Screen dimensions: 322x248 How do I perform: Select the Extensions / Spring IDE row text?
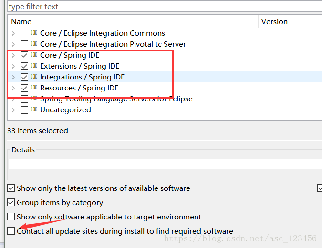coord(80,66)
